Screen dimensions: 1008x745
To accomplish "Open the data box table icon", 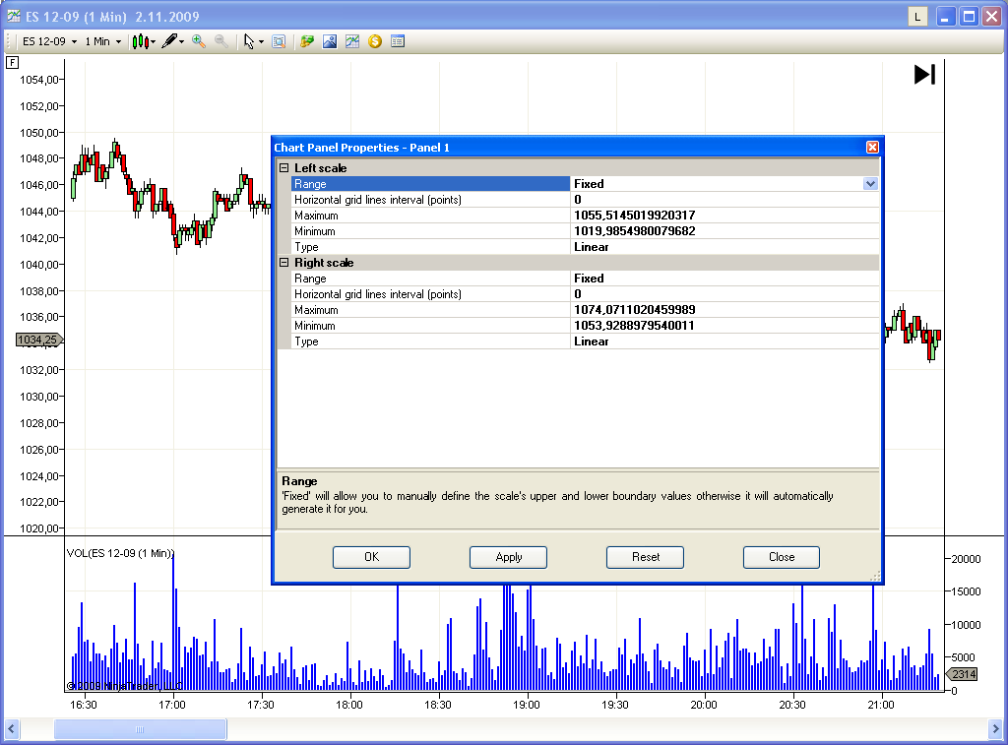I will click(x=398, y=41).
